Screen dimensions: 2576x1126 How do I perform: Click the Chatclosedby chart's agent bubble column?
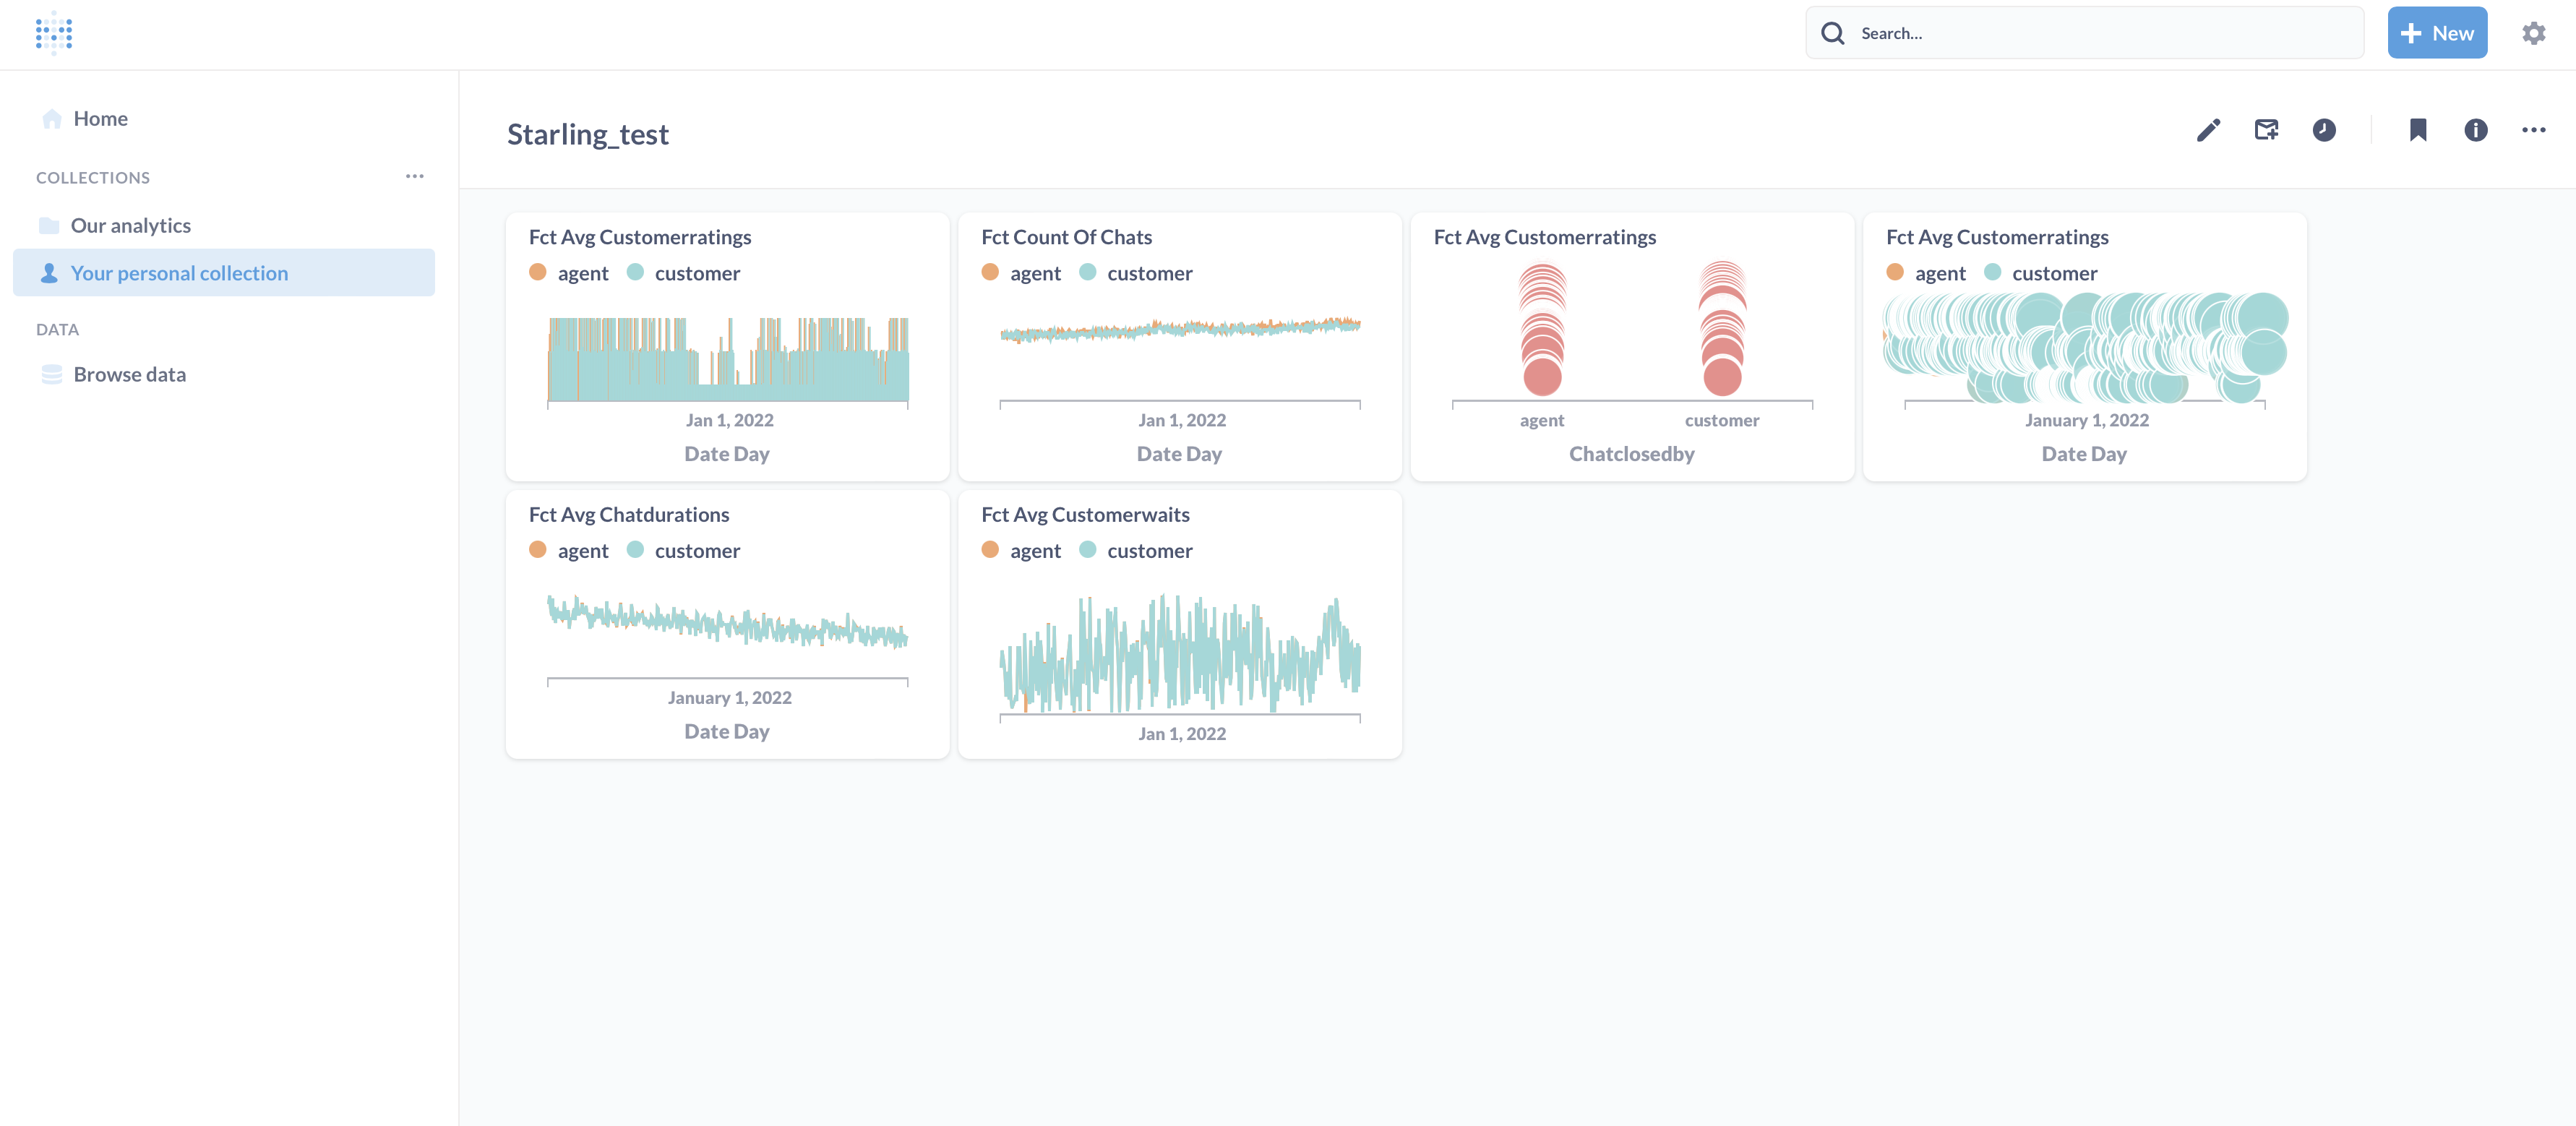[x=1542, y=330]
